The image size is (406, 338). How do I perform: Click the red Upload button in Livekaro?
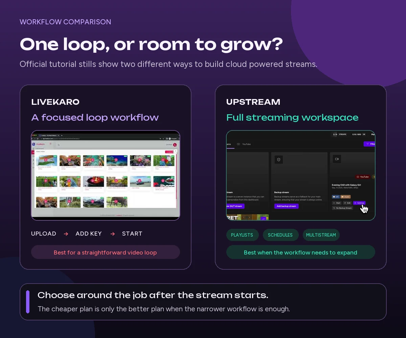click(169, 152)
